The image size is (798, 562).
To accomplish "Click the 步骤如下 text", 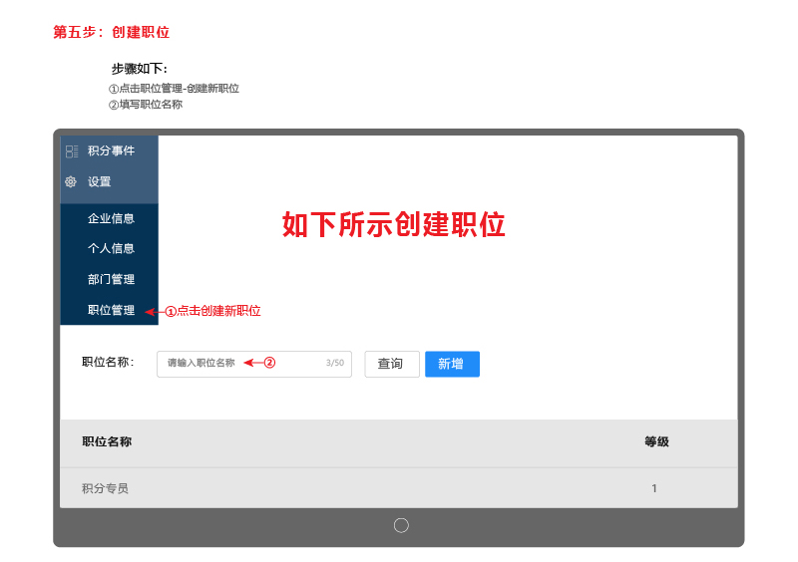I will click(x=140, y=69).
